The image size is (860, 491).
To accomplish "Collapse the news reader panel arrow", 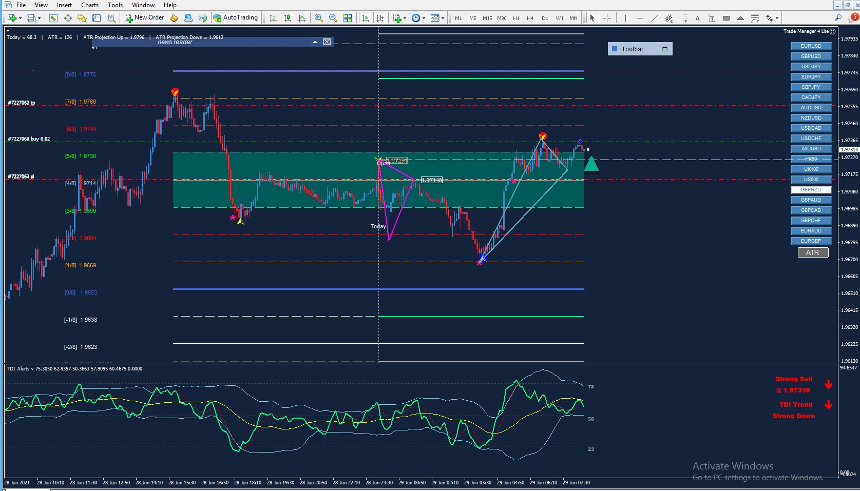I will click(x=315, y=42).
